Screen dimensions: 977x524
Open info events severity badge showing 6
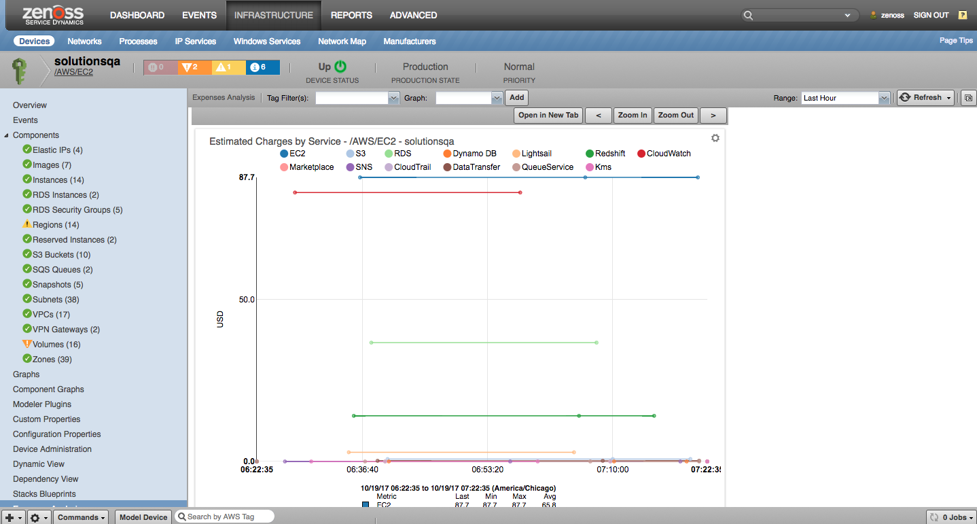pos(262,67)
